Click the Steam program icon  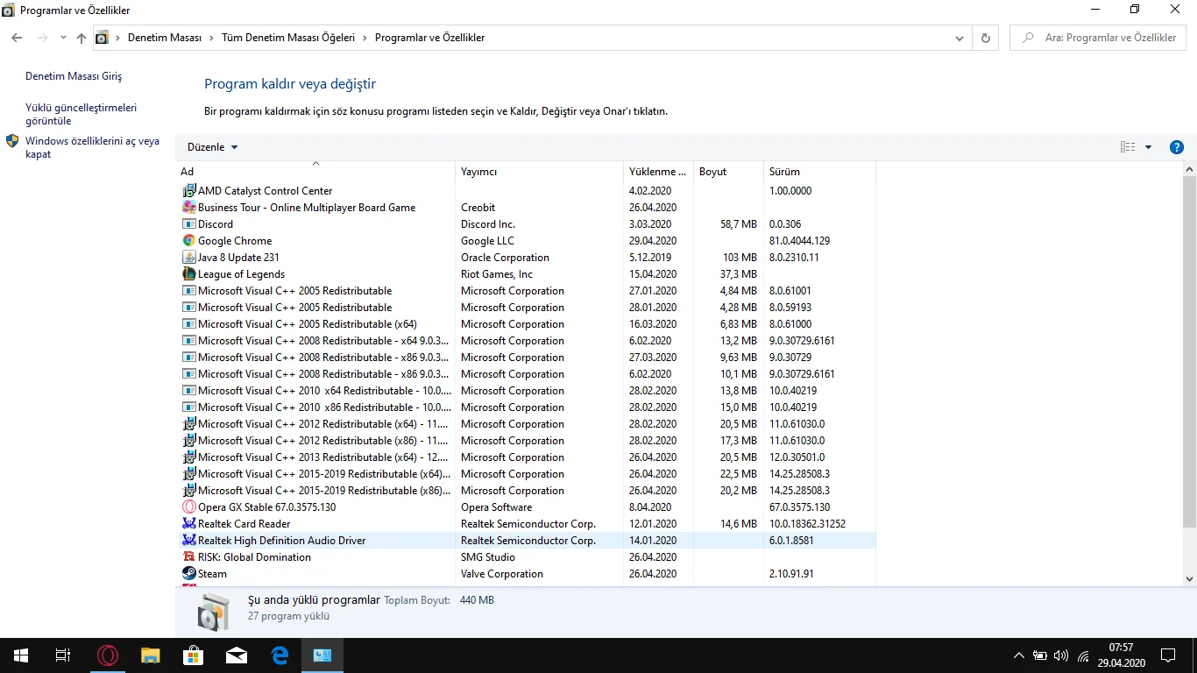pos(188,574)
